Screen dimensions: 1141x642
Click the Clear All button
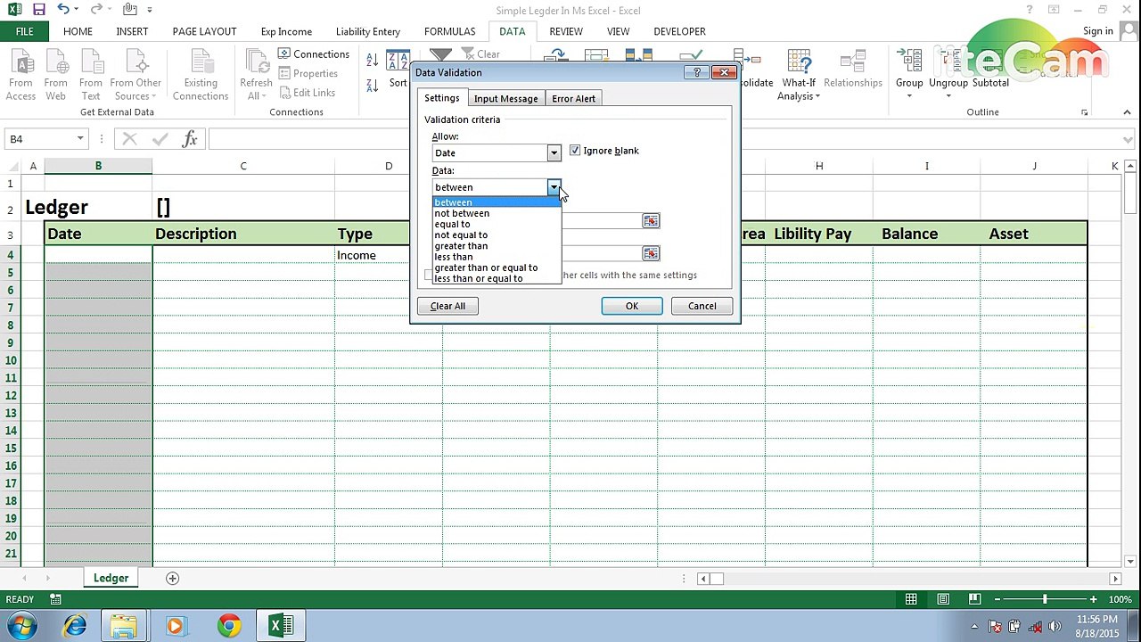(447, 306)
